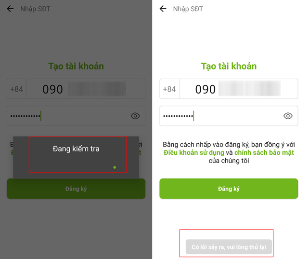The height and width of the screenshot is (259, 308).
Task: Focus the phone number field on the right screen
Action: [x=239, y=89]
